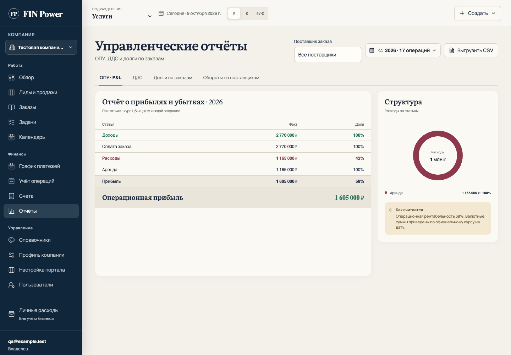Open the Год 2026 period dropdown
This screenshot has width=511, height=355.
coord(403,50)
